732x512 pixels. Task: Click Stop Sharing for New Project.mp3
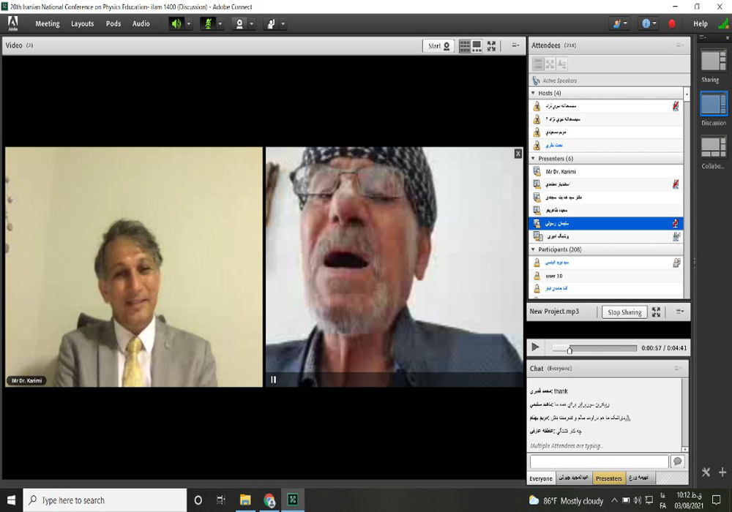pos(624,312)
